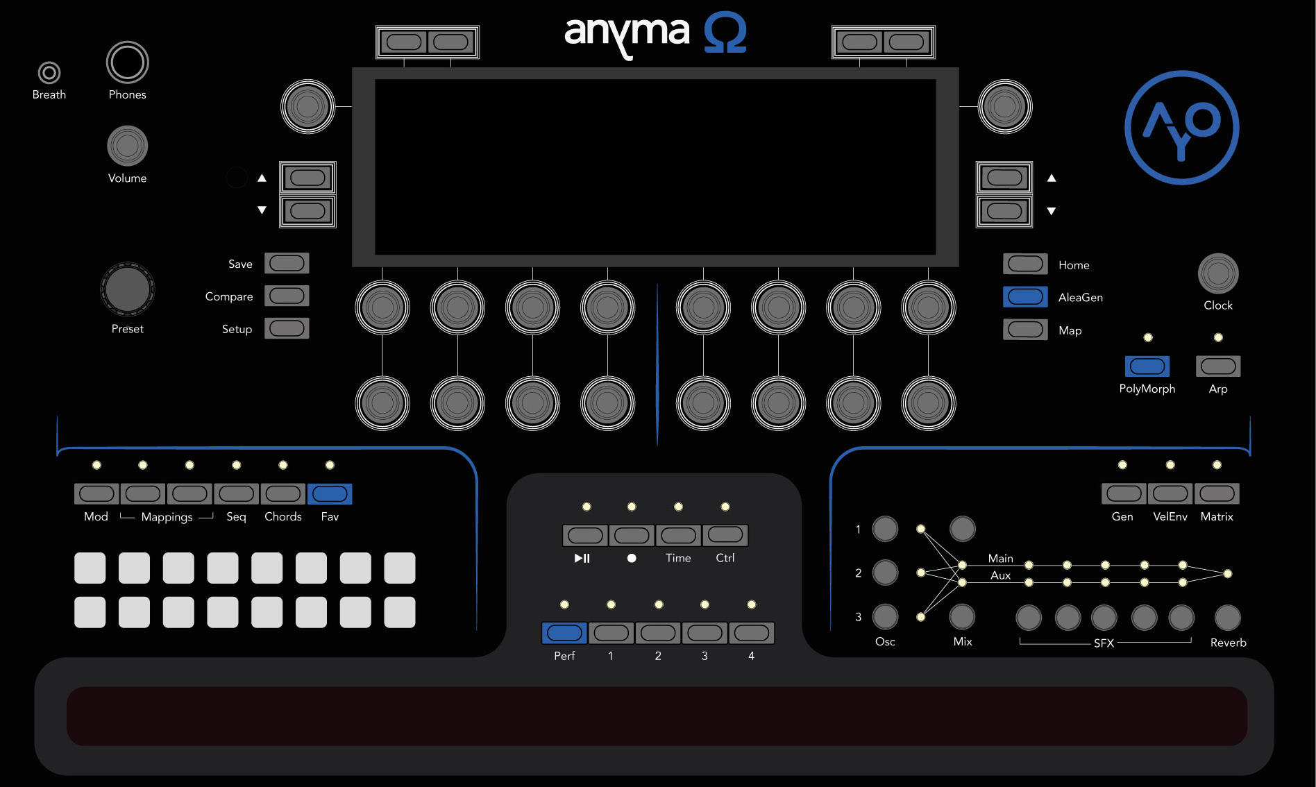Click the first button above display left

point(404,42)
